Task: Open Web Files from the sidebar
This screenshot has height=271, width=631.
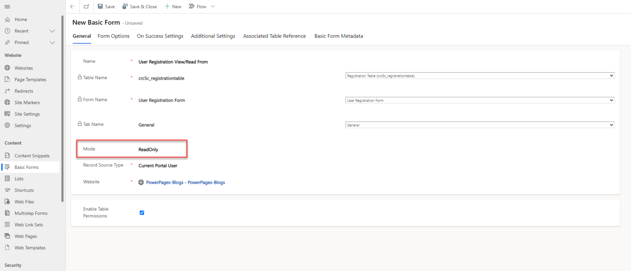Action: 23,201
